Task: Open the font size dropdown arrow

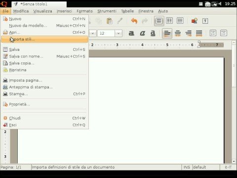Action: tap(118, 33)
